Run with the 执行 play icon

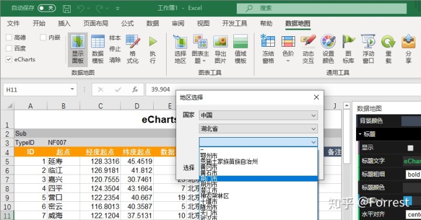pos(153,50)
